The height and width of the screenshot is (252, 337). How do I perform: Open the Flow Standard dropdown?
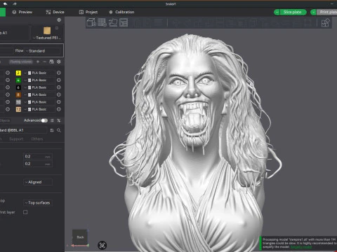coord(44,51)
